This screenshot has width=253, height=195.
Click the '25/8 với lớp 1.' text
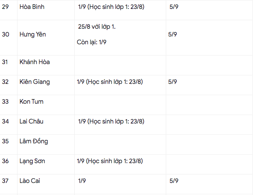pos(97,26)
